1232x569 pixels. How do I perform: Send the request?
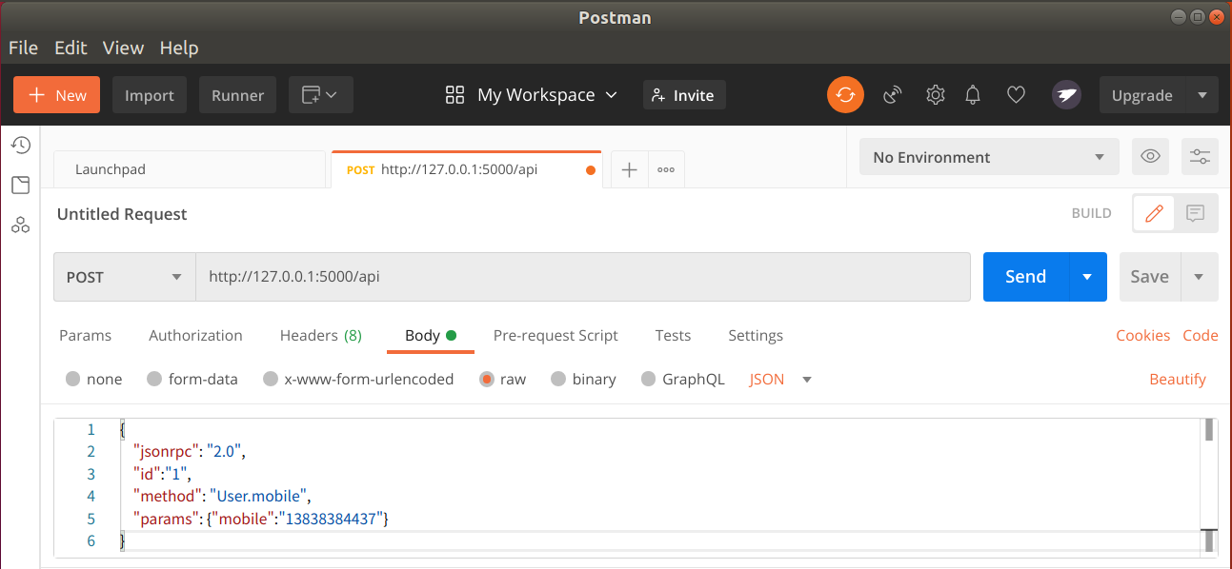coord(1026,277)
